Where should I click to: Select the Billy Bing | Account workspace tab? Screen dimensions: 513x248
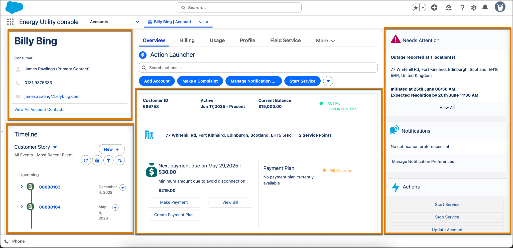[x=172, y=22]
